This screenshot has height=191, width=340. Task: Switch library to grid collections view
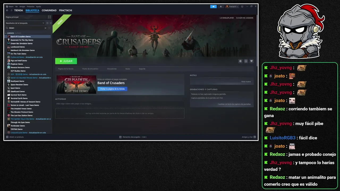[x=49, y=17]
